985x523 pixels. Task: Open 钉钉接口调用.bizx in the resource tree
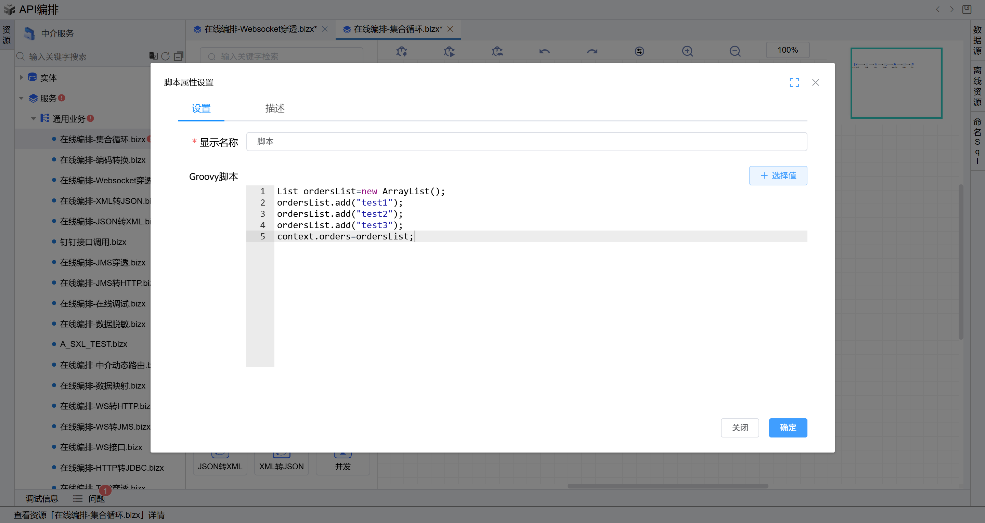click(93, 242)
